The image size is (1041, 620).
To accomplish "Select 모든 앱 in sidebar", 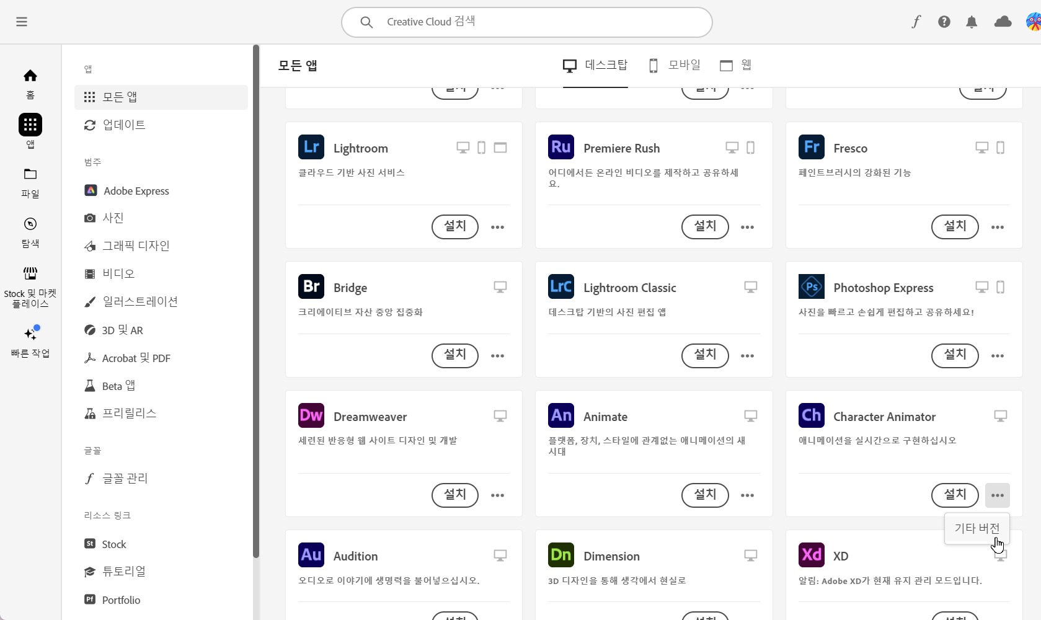I will tap(161, 97).
